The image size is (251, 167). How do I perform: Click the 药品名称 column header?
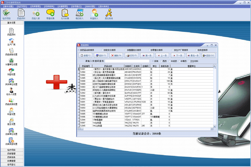(108, 66)
